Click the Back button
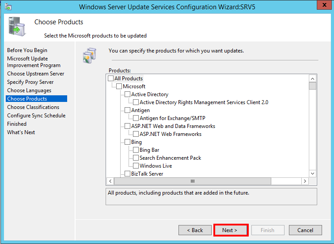Screen dimensions: 334x244 (195, 230)
